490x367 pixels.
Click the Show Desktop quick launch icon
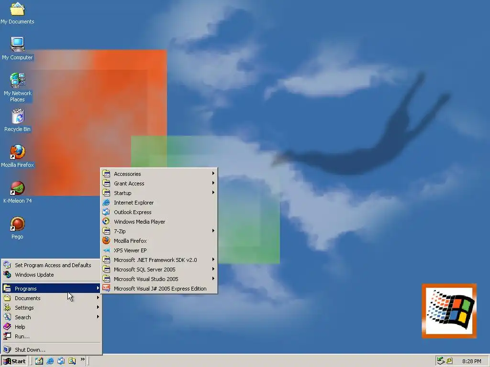tap(39, 361)
